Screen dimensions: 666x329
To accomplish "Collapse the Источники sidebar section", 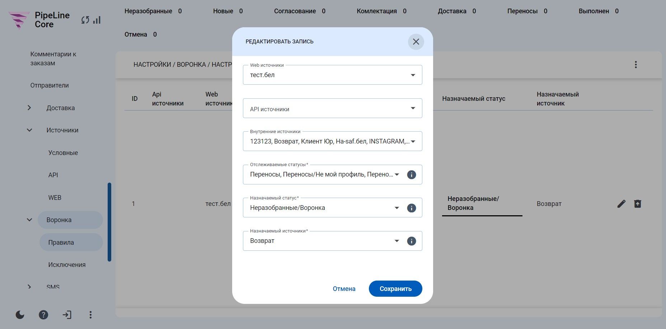I will [29, 130].
